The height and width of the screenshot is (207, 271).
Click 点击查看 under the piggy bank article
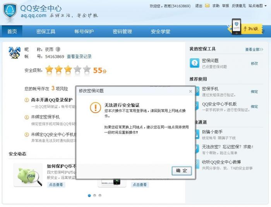[56, 185]
